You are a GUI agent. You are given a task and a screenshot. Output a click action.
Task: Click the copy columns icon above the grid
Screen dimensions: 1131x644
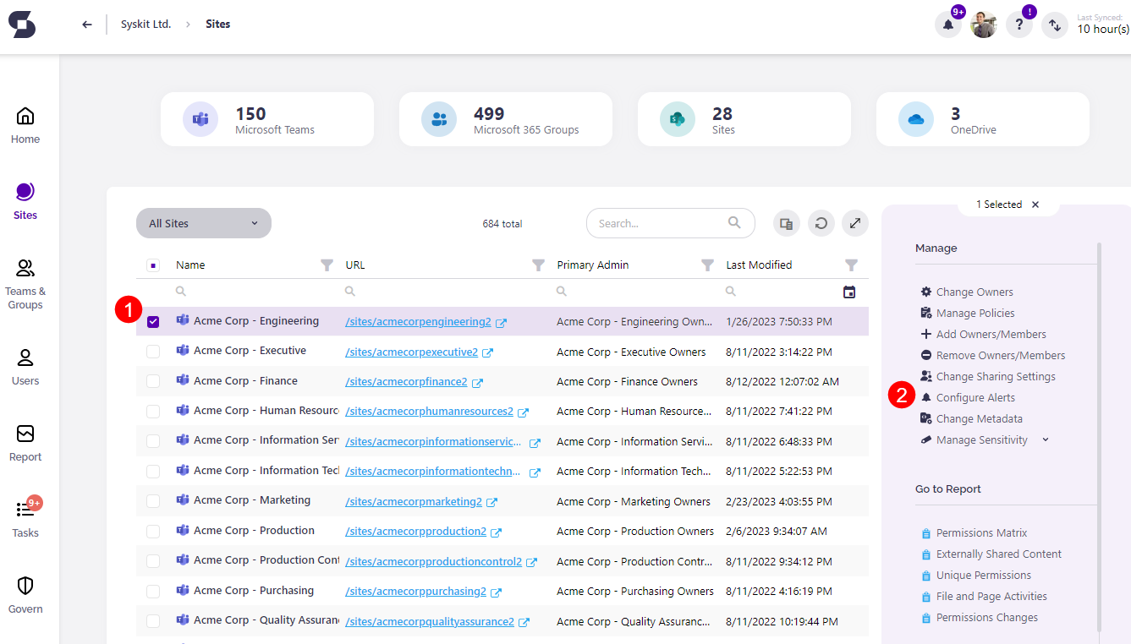(786, 222)
